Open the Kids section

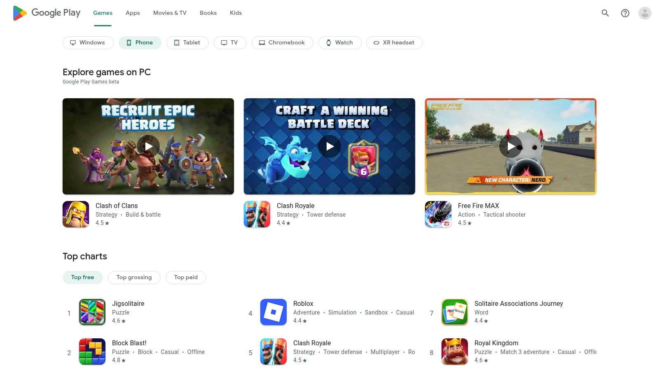coord(236,13)
